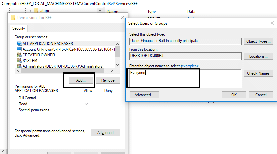277x154 pixels.
Task: Click the CREATOR OWNER user icon
Action: coord(19,55)
